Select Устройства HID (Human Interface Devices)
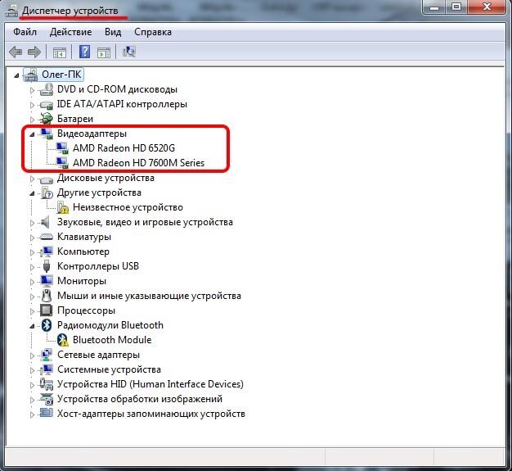 pos(150,384)
